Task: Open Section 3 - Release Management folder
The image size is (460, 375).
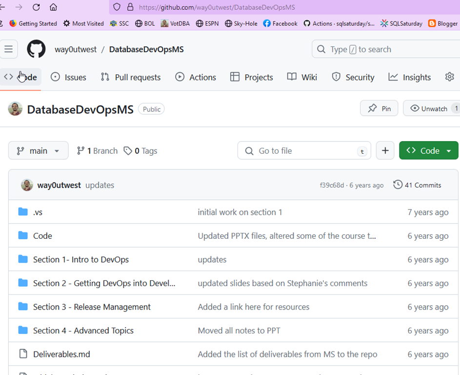Action: [92, 307]
